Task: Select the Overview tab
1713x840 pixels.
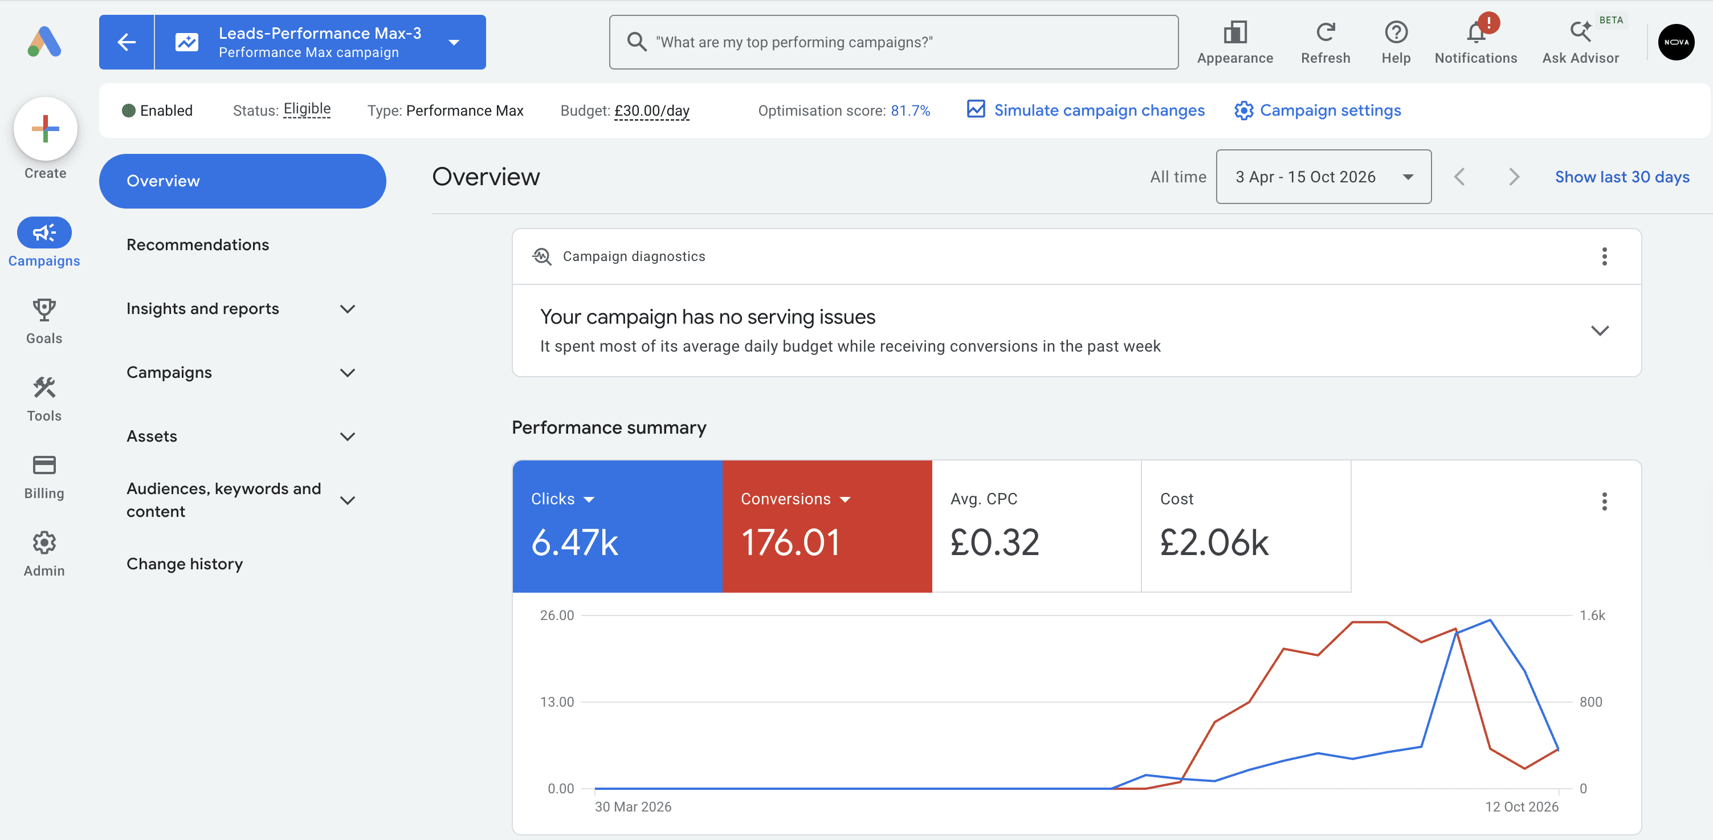Action: click(242, 181)
